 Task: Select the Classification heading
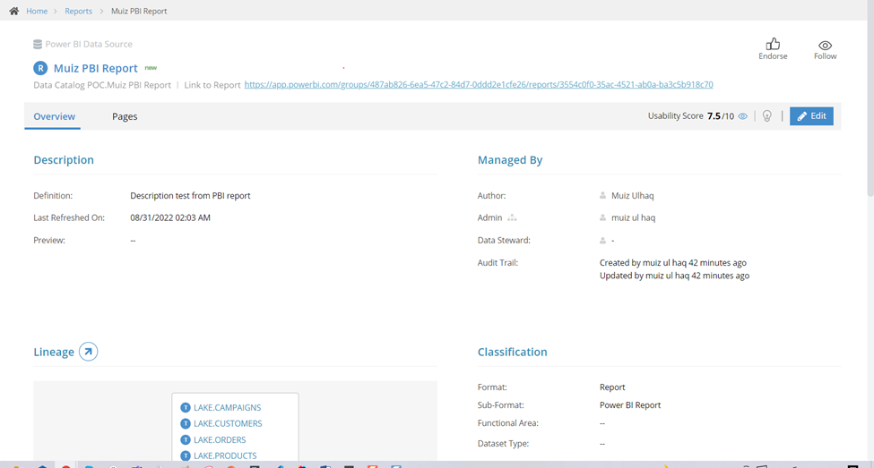pyautogui.click(x=512, y=352)
